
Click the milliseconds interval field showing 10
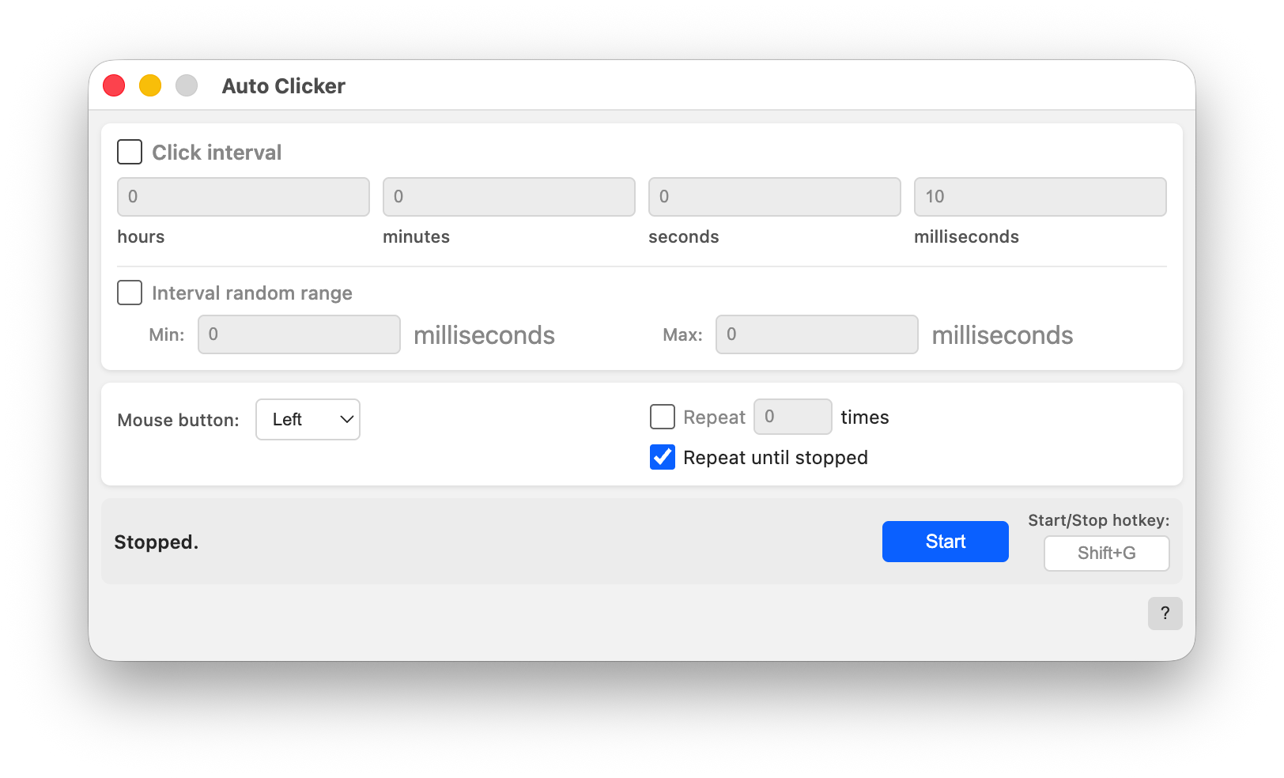click(x=1040, y=197)
